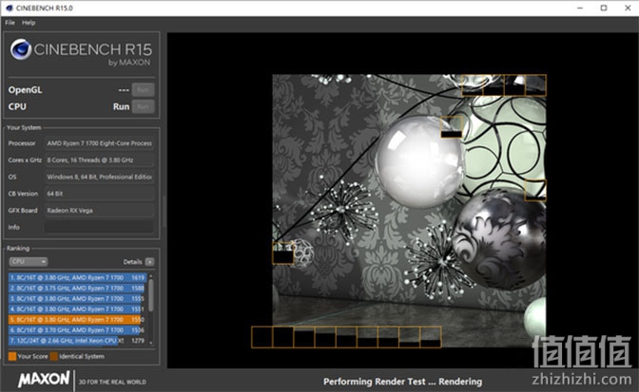Click the Cinebench sphere logo icon
The image size is (639, 392).
tap(20, 49)
